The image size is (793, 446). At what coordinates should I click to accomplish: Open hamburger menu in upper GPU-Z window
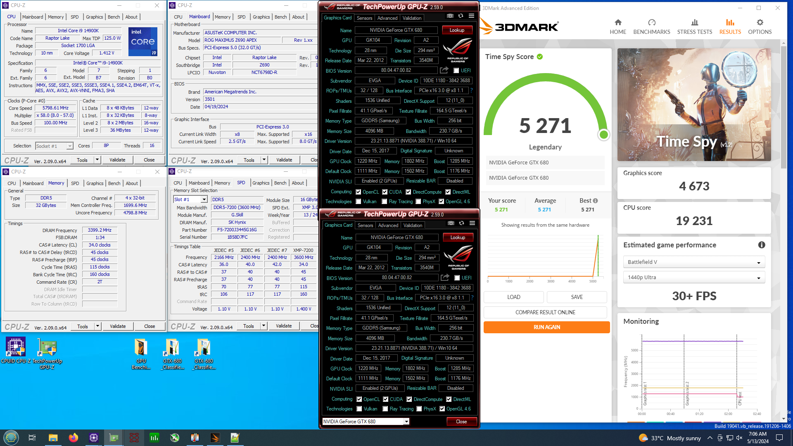471,16
